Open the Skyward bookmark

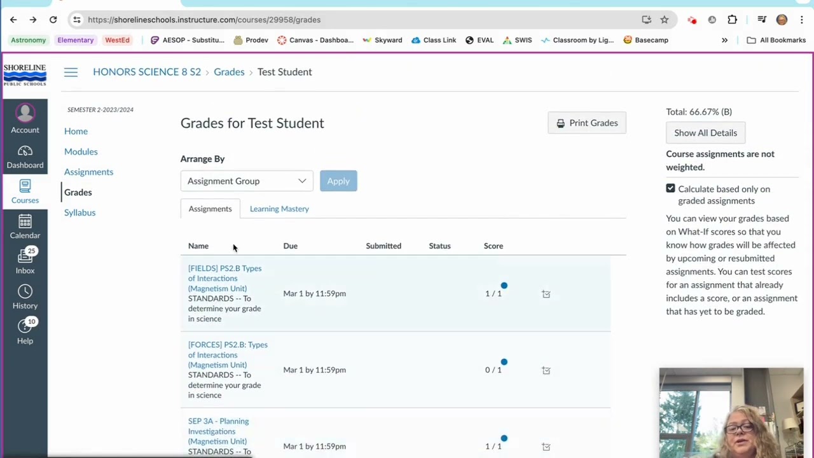(382, 40)
